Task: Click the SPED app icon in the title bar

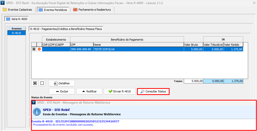Action: click(x=3, y=3)
